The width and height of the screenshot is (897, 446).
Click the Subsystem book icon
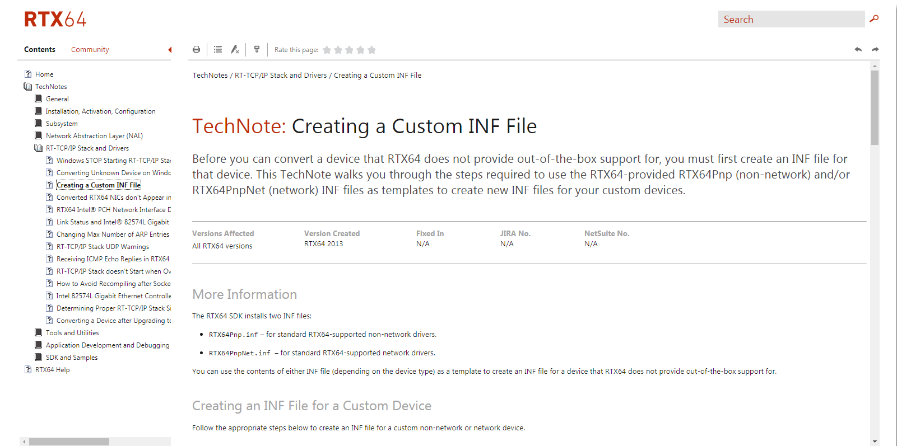[38, 123]
